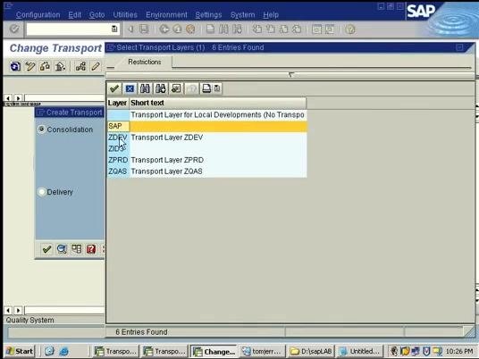
Task: Open the Untitled... taskbar window
Action: click(360, 351)
